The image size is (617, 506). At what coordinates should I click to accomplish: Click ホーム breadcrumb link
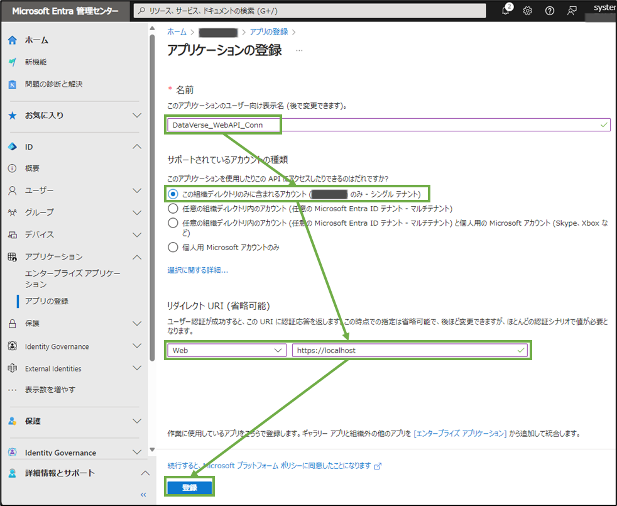pyautogui.click(x=177, y=32)
